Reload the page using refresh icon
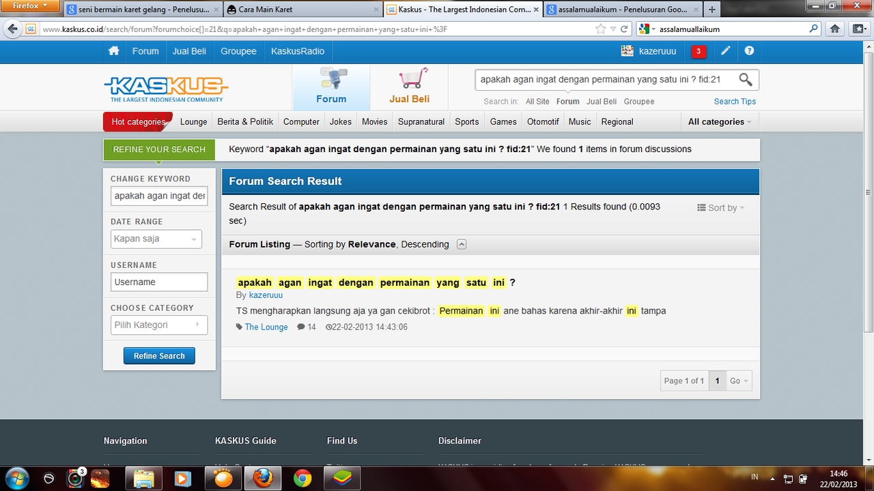This screenshot has width=874, height=491. click(x=624, y=29)
